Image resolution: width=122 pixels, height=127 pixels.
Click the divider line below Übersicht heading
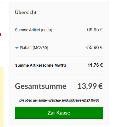[x=59, y=21]
